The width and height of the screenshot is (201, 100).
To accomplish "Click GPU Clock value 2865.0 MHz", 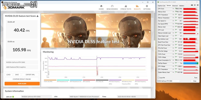I will (x=179, y=9).
